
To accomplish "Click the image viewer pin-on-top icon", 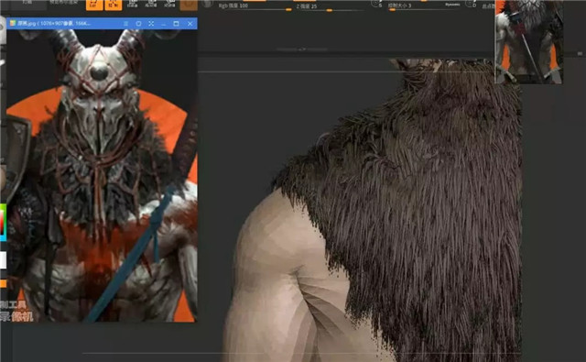I will (138, 24).
